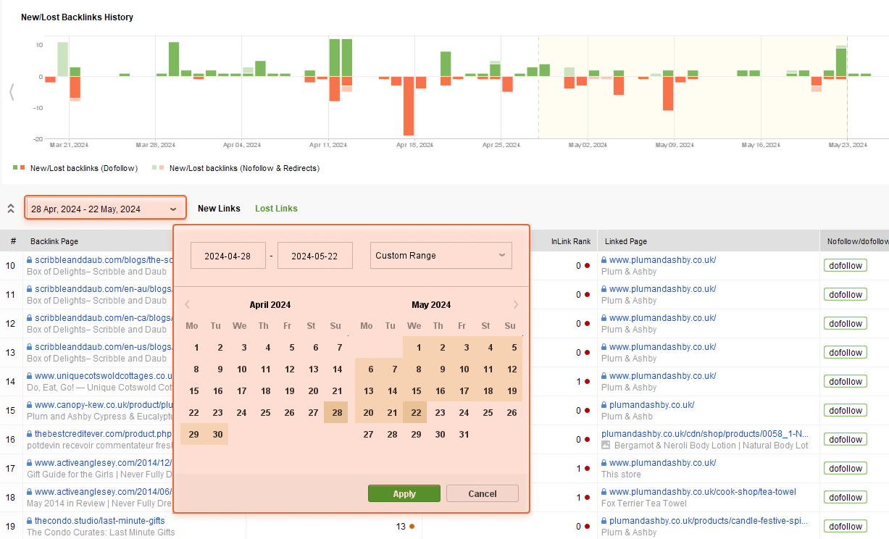889x539 pixels.
Task: Pick May 31 in the calendar
Action: tap(464, 434)
